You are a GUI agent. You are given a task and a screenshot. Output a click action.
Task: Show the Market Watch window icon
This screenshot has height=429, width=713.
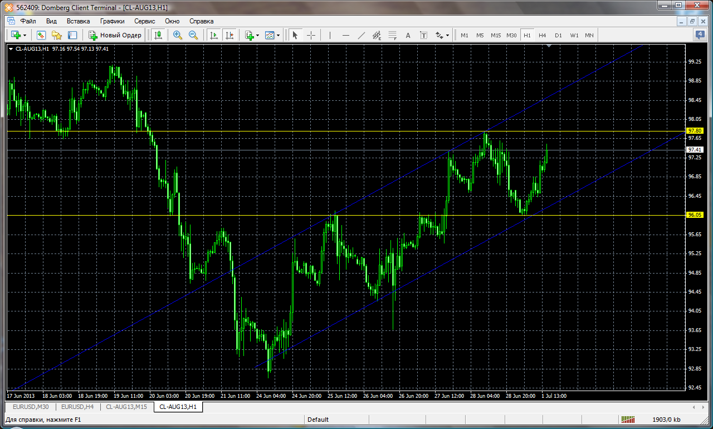(41, 35)
